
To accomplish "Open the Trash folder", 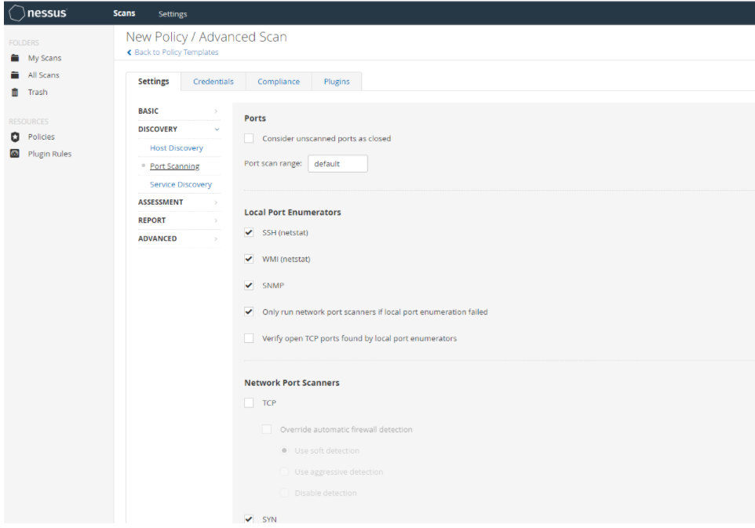I will point(38,93).
